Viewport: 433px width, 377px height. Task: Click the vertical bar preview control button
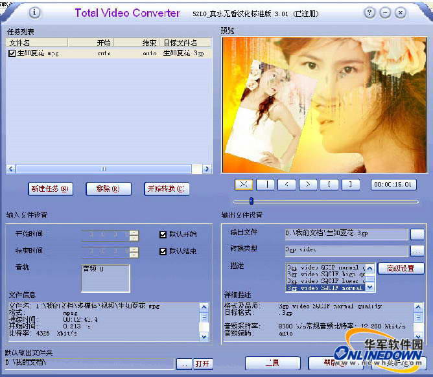tap(265, 185)
